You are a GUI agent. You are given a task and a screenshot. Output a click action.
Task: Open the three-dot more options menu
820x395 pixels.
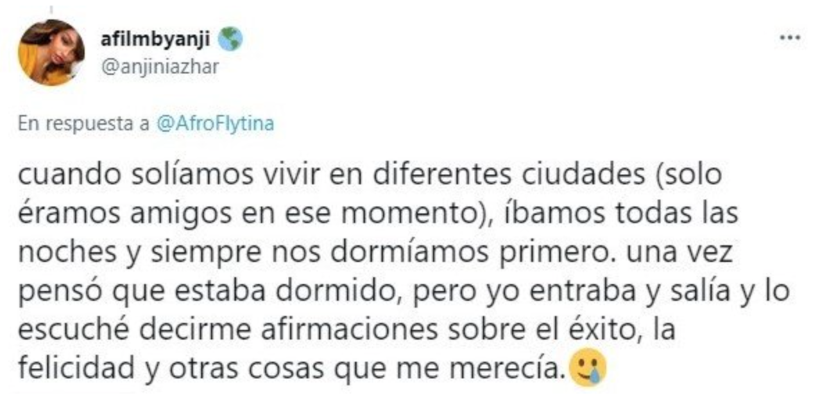(x=790, y=37)
